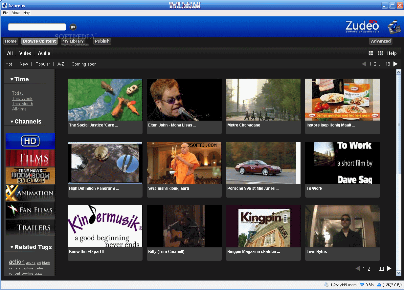Viewport: 404px width, 290px height.
Task: Open the Animation channel
Action: coord(30,193)
